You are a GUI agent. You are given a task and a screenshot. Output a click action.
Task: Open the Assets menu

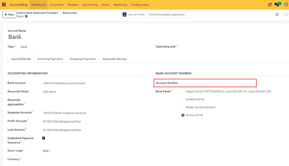[106, 5]
